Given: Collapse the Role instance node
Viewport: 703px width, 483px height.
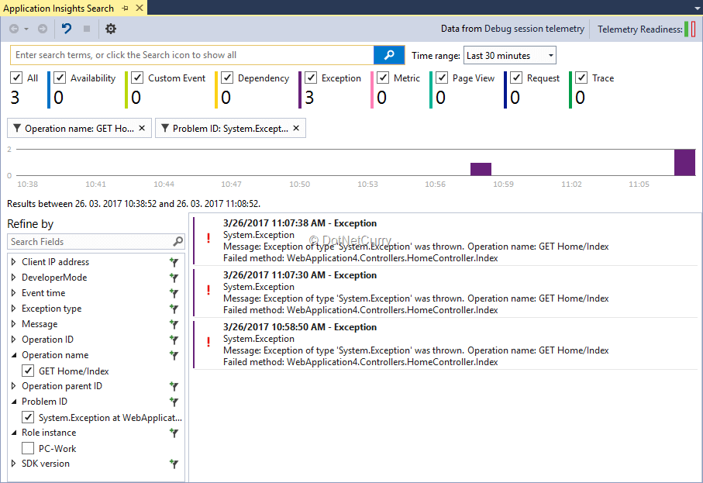Looking at the screenshot, I should click(13, 433).
